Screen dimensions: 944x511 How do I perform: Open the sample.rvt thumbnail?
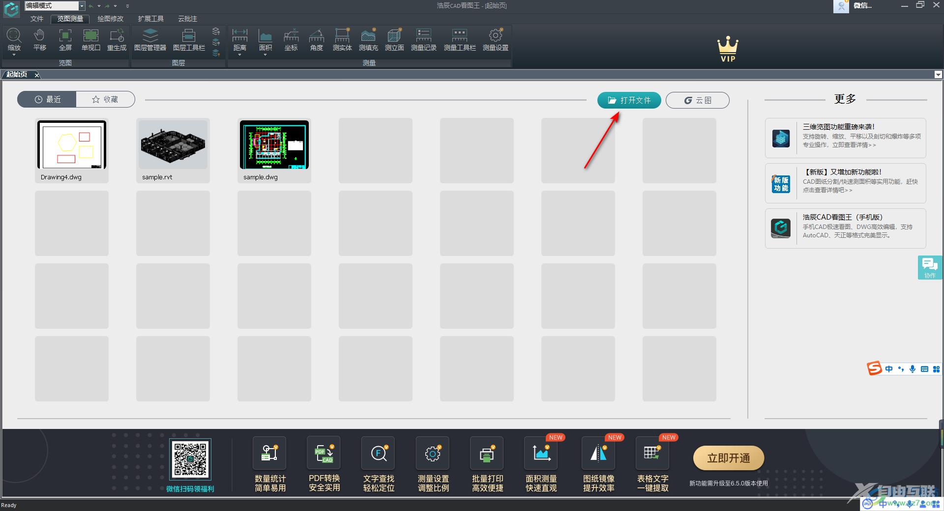tap(173, 151)
